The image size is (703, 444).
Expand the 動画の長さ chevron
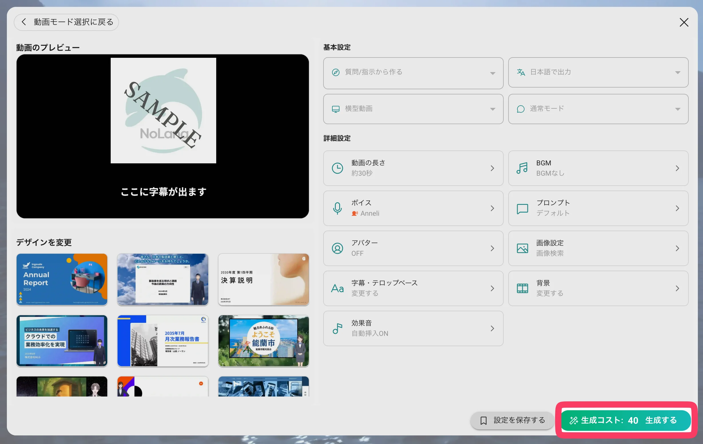[492, 168]
